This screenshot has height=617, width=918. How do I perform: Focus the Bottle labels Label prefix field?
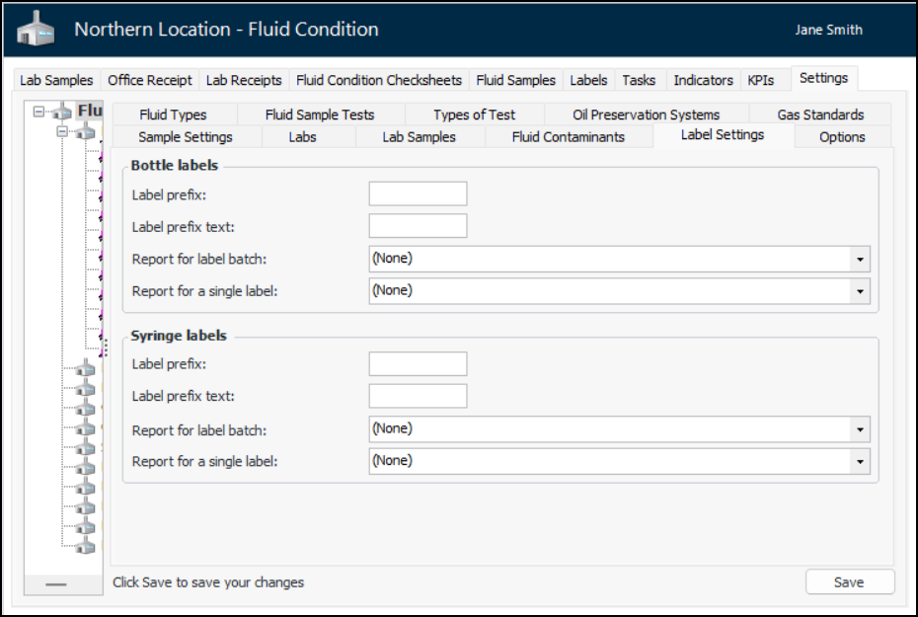point(418,194)
